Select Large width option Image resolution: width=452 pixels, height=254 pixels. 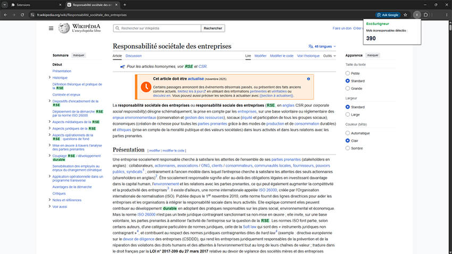click(x=347, y=114)
